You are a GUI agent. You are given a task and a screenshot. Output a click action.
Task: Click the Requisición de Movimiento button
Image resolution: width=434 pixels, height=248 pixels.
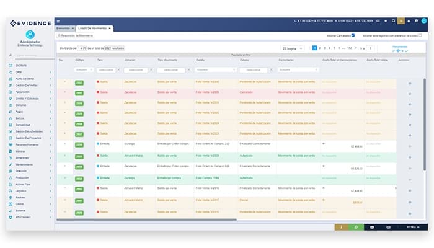(x=76, y=35)
